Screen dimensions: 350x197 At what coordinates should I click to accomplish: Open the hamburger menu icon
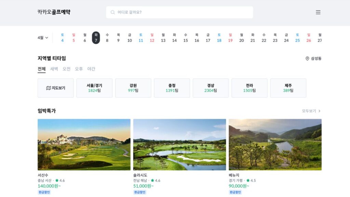(x=318, y=12)
